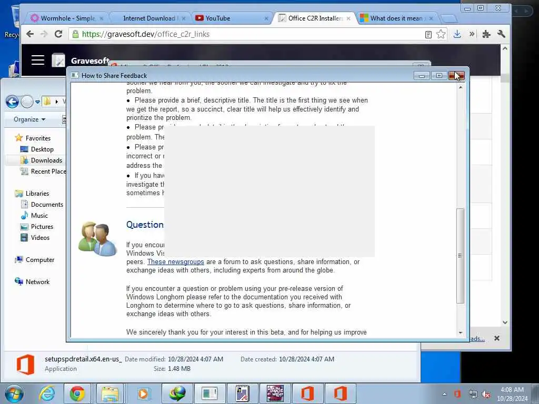539x404 pixels.
Task: Show hidden system tray icons
Action: tap(444, 394)
